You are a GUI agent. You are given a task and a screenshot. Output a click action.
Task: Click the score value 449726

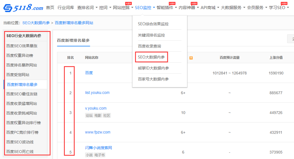coord(276,113)
